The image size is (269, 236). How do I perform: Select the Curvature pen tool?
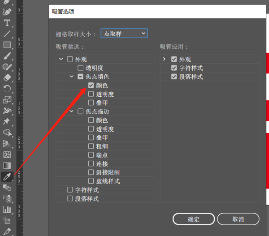pyautogui.click(x=7, y=12)
